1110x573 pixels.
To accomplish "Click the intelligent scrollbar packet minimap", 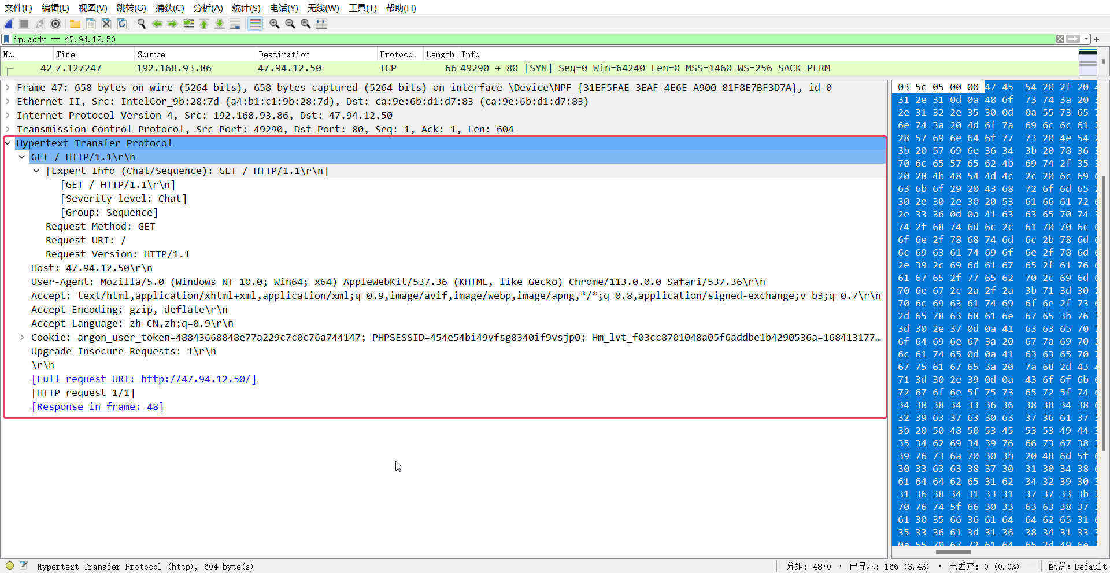I will [x=1087, y=62].
